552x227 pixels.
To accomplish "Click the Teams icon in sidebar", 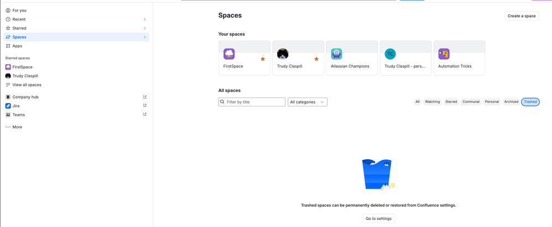I will click(8, 115).
